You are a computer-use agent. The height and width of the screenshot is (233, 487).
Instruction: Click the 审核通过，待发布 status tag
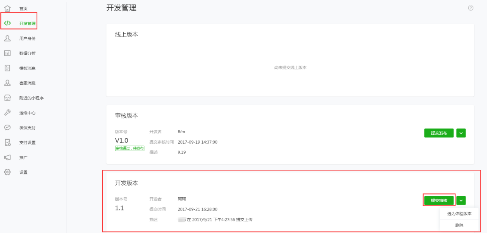[x=130, y=148]
